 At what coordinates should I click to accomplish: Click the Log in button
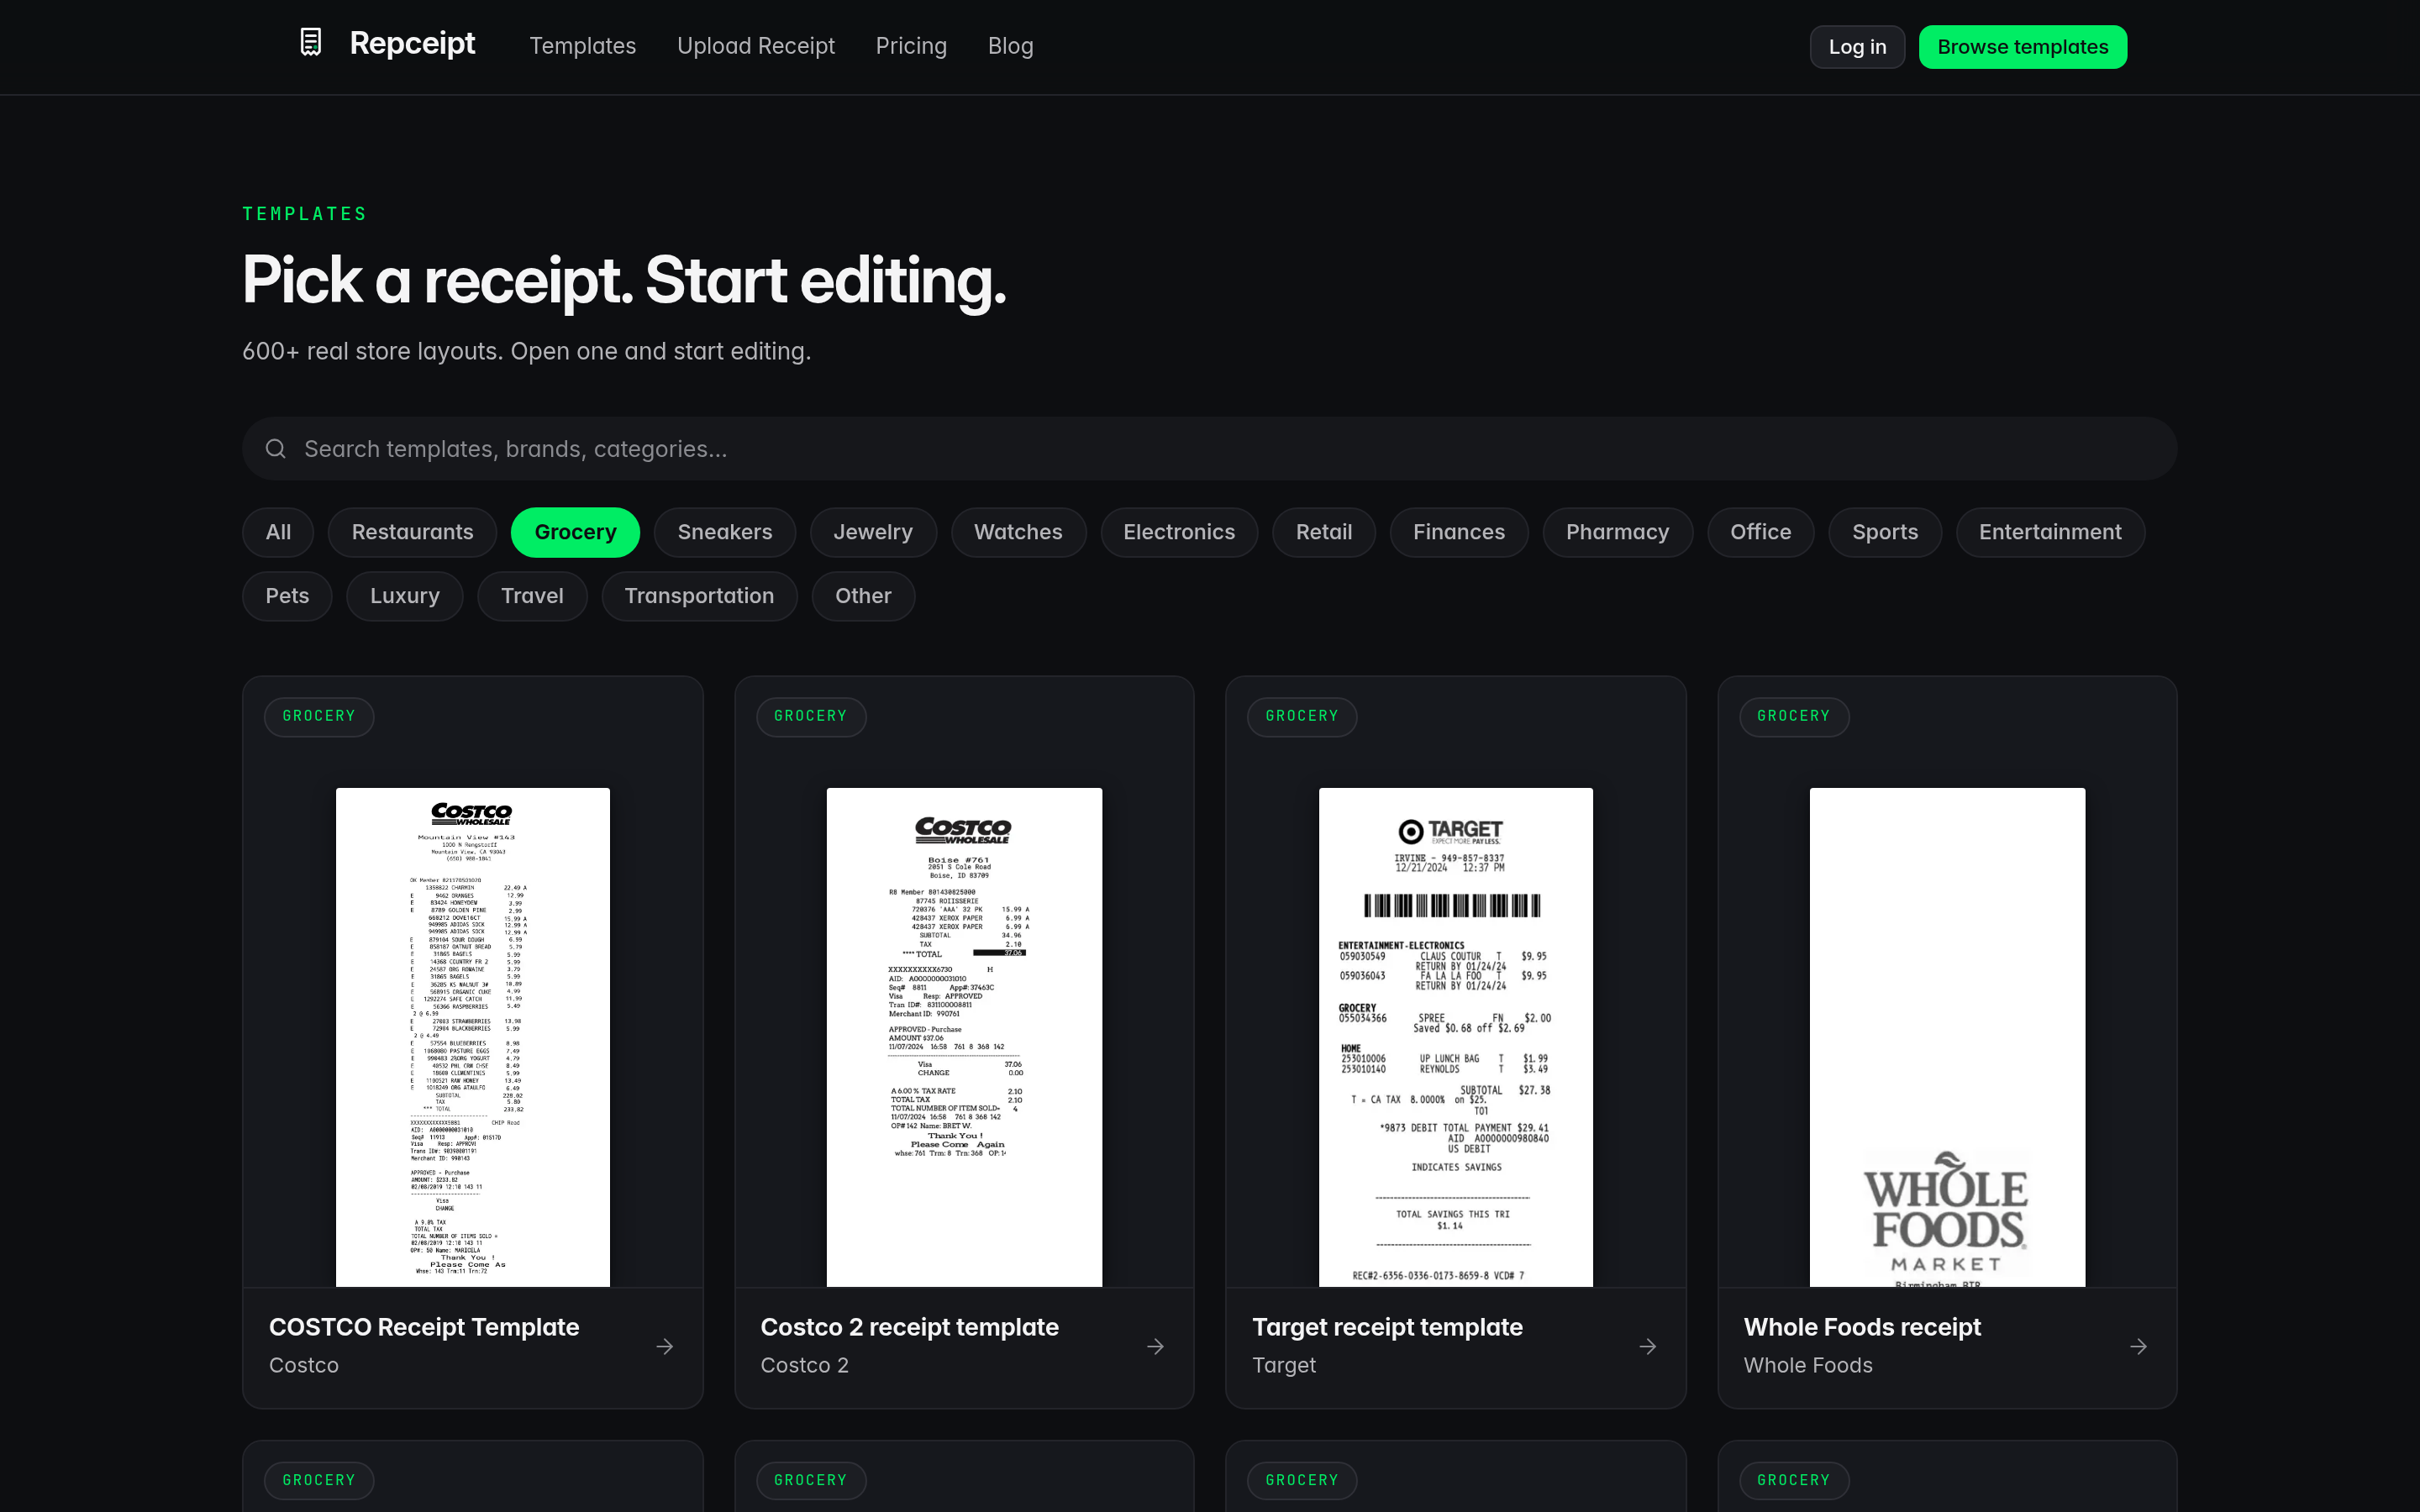(1857, 47)
